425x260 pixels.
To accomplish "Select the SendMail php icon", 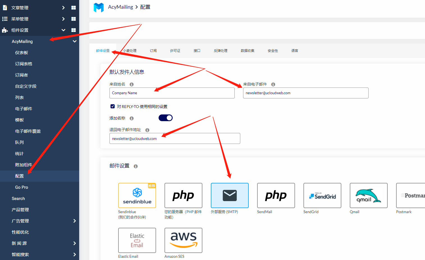I will [x=276, y=195].
